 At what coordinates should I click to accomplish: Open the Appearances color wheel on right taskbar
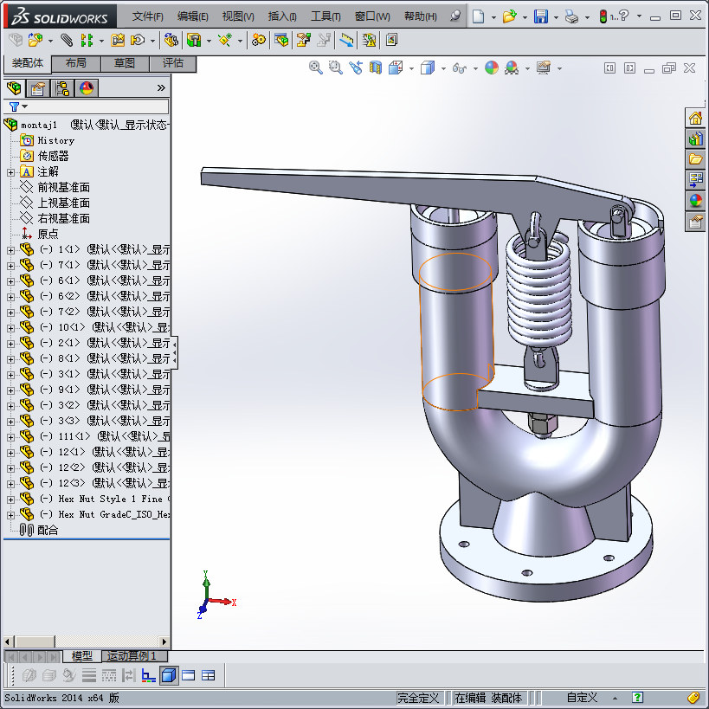click(x=695, y=201)
